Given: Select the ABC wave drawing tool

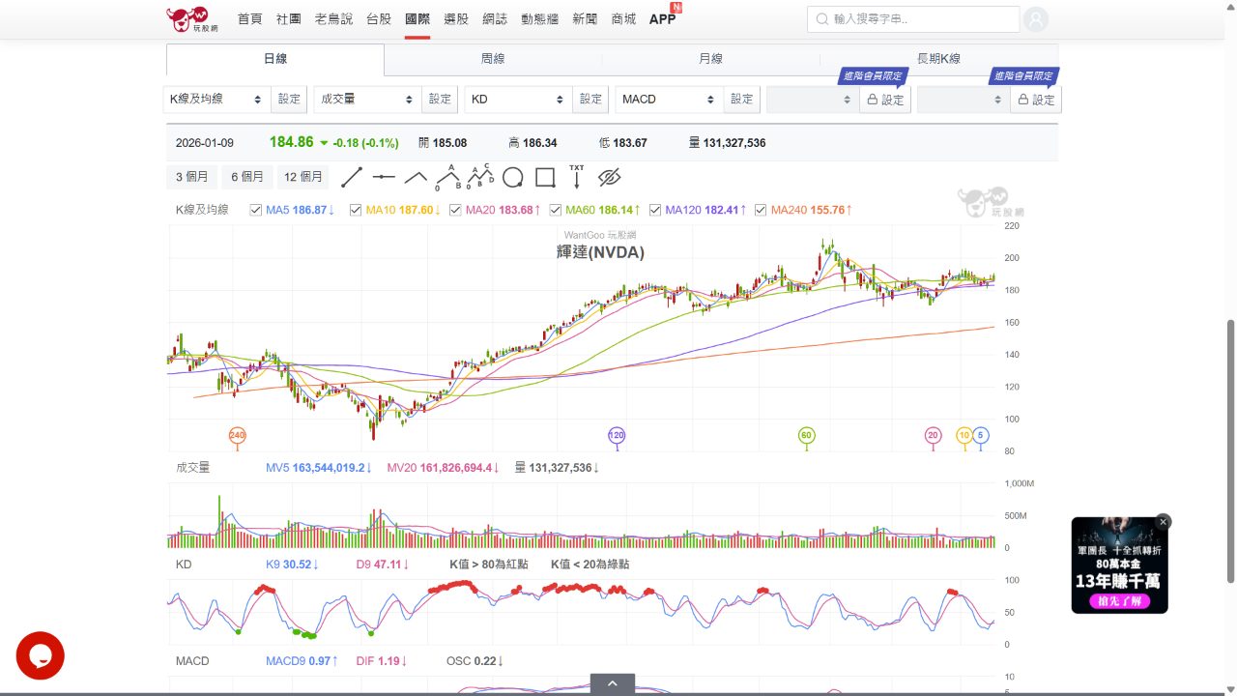Looking at the screenshot, I should point(446,177).
